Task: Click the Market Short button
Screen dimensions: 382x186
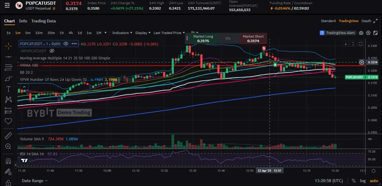Action: point(253,39)
